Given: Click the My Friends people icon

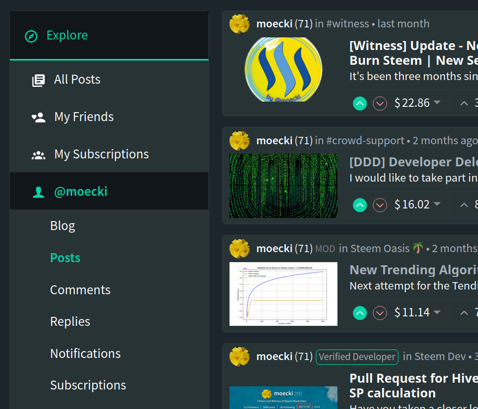Looking at the screenshot, I should click(x=39, y=117).
